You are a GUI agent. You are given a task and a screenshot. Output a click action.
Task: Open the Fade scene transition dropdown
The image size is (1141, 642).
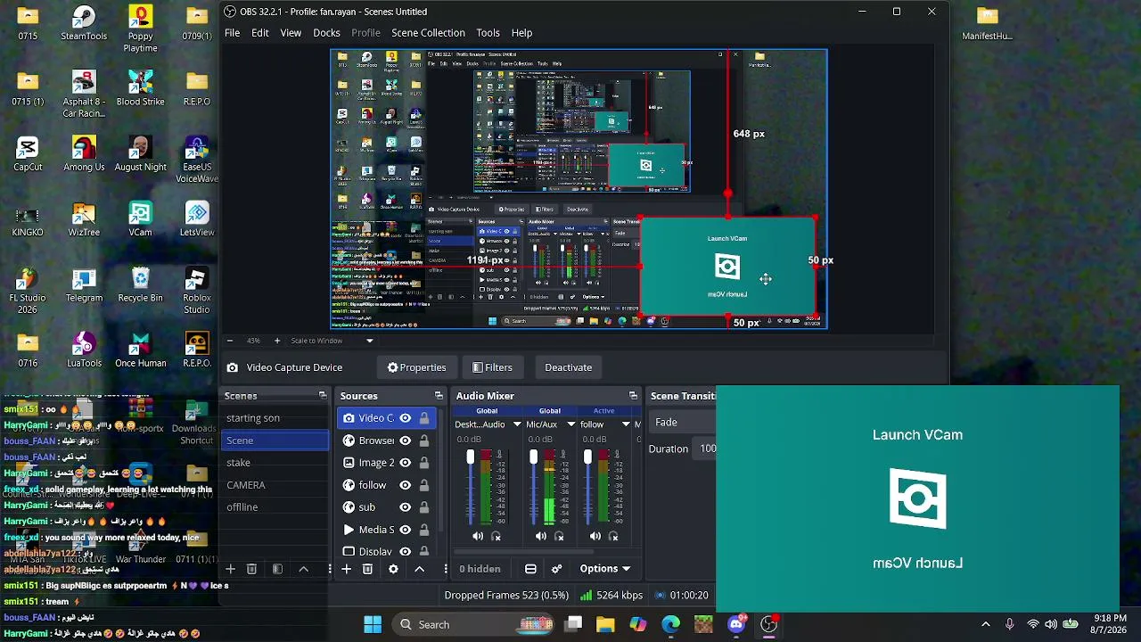tap(683, 423)
